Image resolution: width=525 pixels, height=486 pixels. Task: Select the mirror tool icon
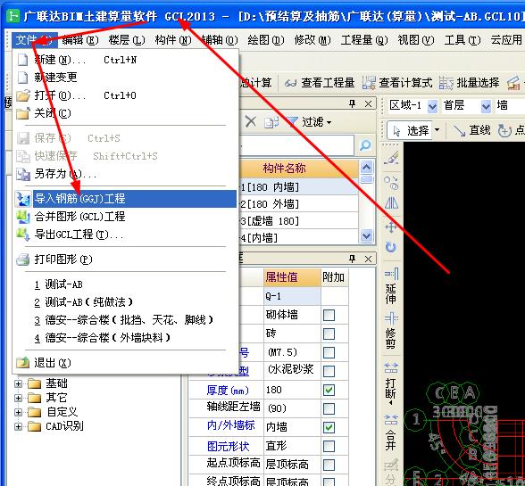(x=391, y=203)
